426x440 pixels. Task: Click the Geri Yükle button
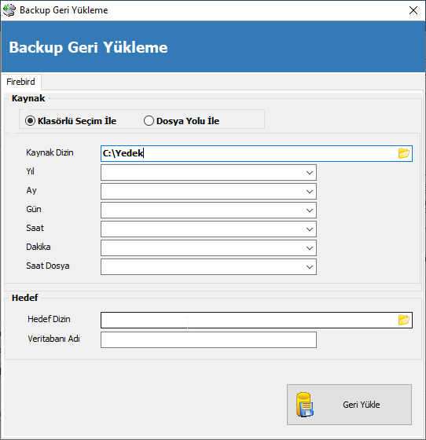[x=349, y=405]
